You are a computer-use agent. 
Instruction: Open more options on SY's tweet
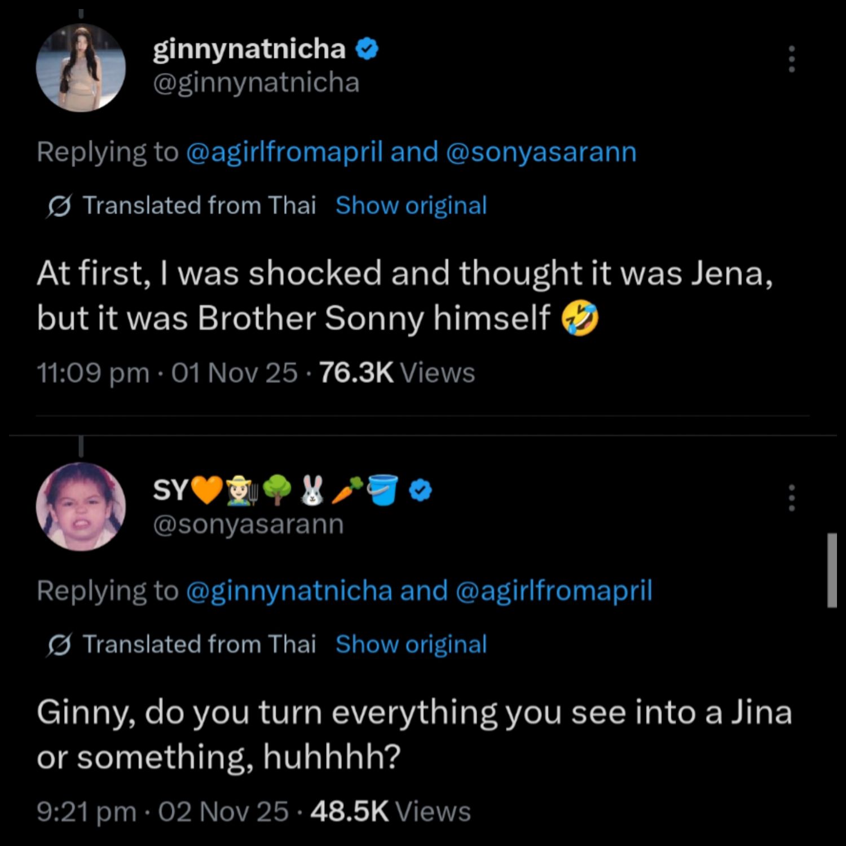792,497
